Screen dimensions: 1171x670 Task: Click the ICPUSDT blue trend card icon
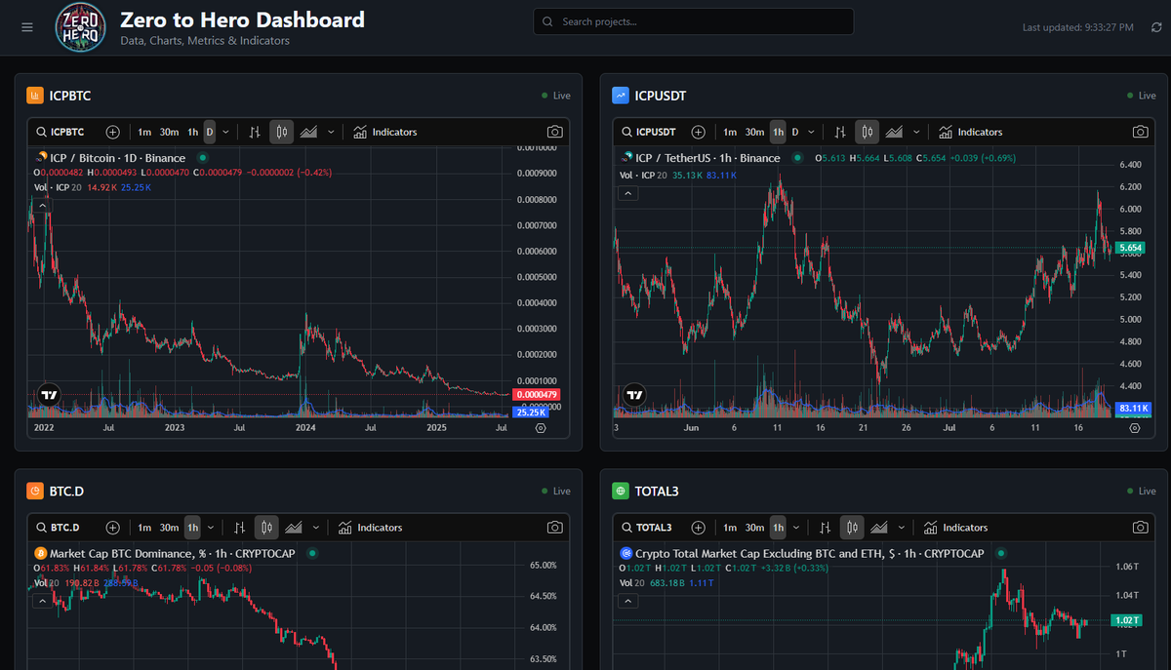621,96
